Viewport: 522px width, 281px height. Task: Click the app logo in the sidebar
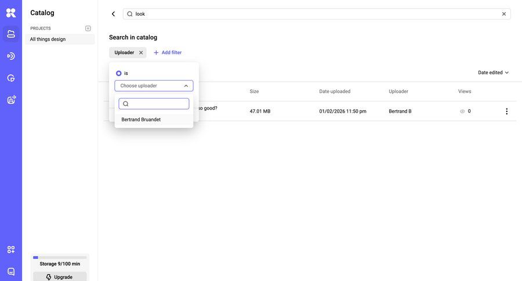pos(11,13)
